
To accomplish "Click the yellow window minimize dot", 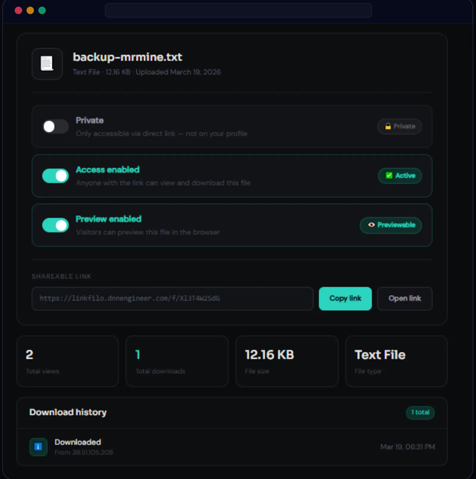I will [30, 10].
